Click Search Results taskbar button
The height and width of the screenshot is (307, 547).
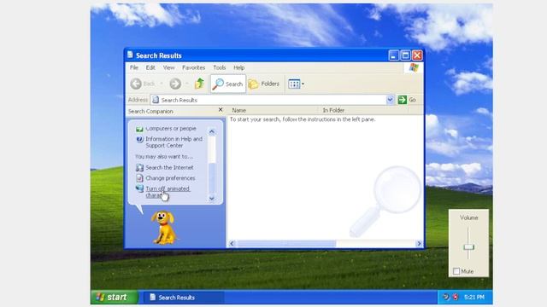point(183,298)
